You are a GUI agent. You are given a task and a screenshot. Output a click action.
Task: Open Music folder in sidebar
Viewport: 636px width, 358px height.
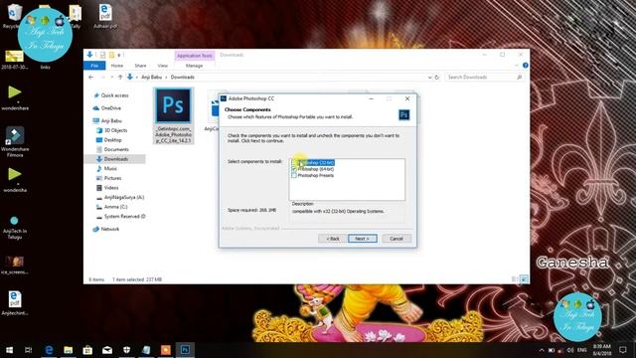click(x=110, y=168)
